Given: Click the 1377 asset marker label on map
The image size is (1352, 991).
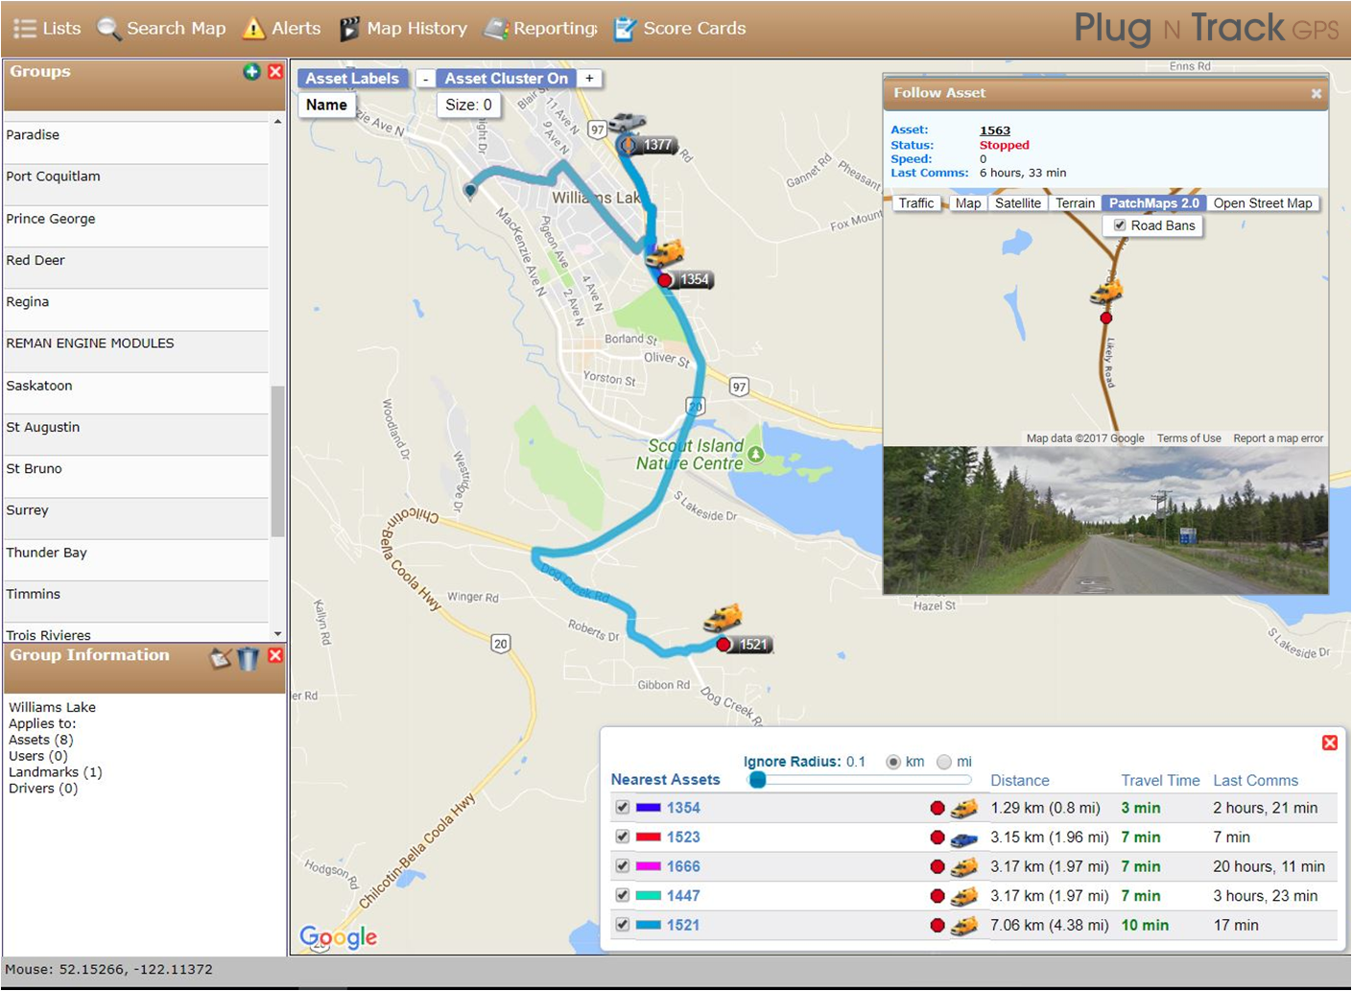Looking at the screenshot, I should 657,145.
